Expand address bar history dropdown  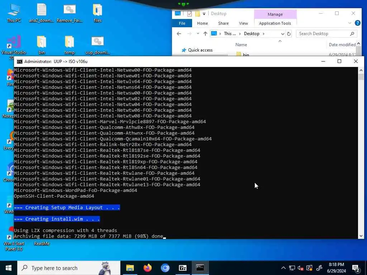(282, 34)
